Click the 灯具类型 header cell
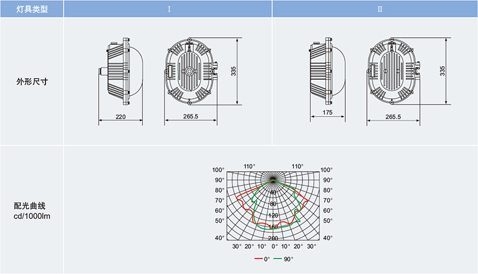Image resolution: width=478 pixels, height=274 pixels. tap(32, 9)
